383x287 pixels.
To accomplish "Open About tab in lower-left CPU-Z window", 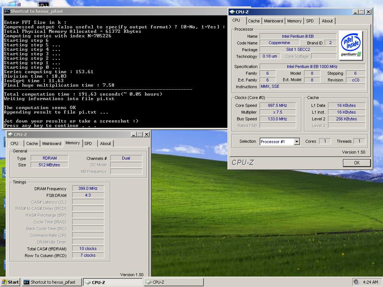I will (105, 143).
